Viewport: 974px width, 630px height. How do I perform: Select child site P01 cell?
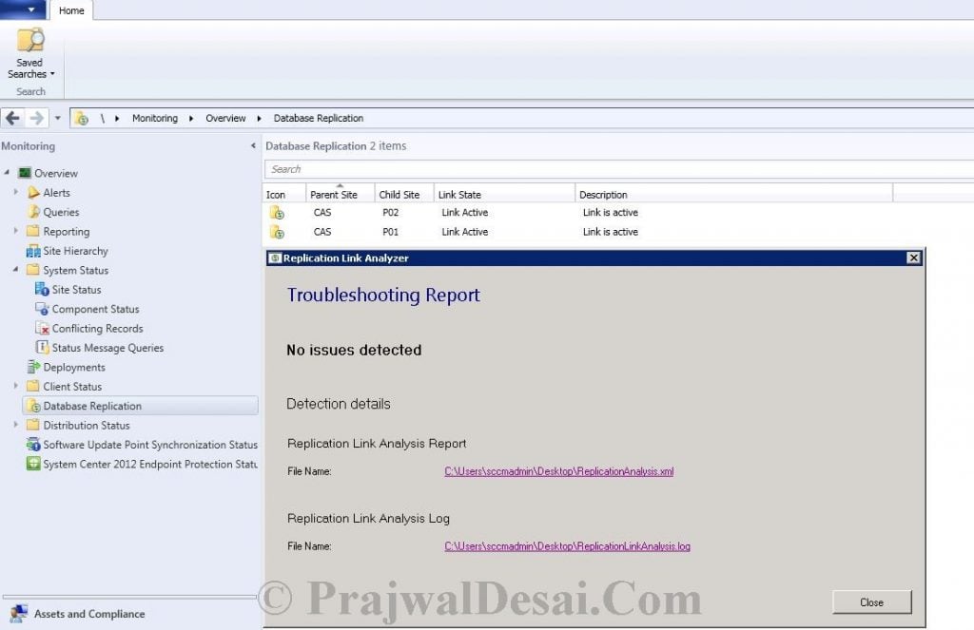coord(391,232)
